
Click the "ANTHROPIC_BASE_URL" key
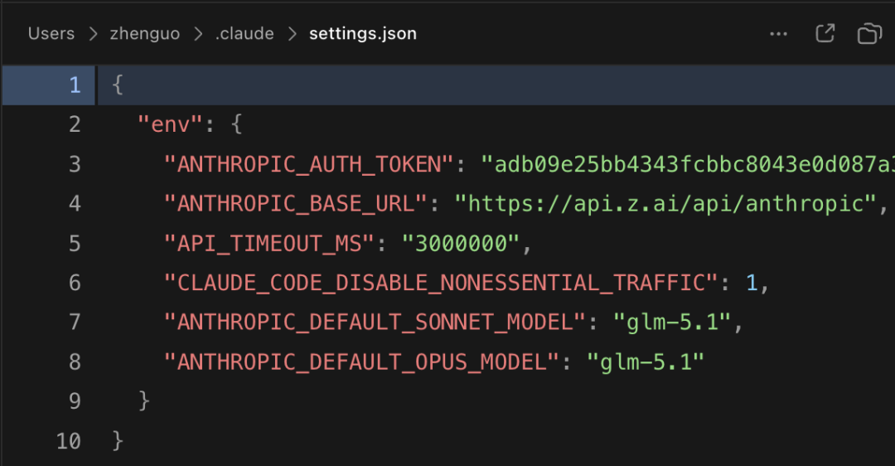[x=296, y=204]
